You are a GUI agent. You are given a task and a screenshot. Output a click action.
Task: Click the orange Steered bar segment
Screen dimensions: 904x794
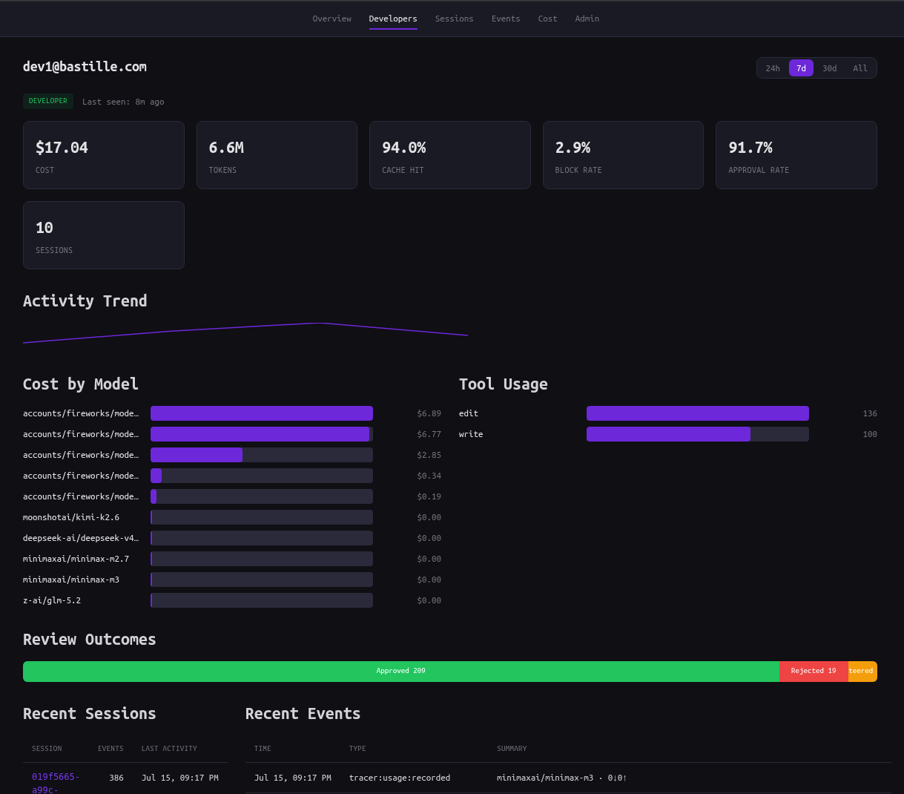coord(862,672)
